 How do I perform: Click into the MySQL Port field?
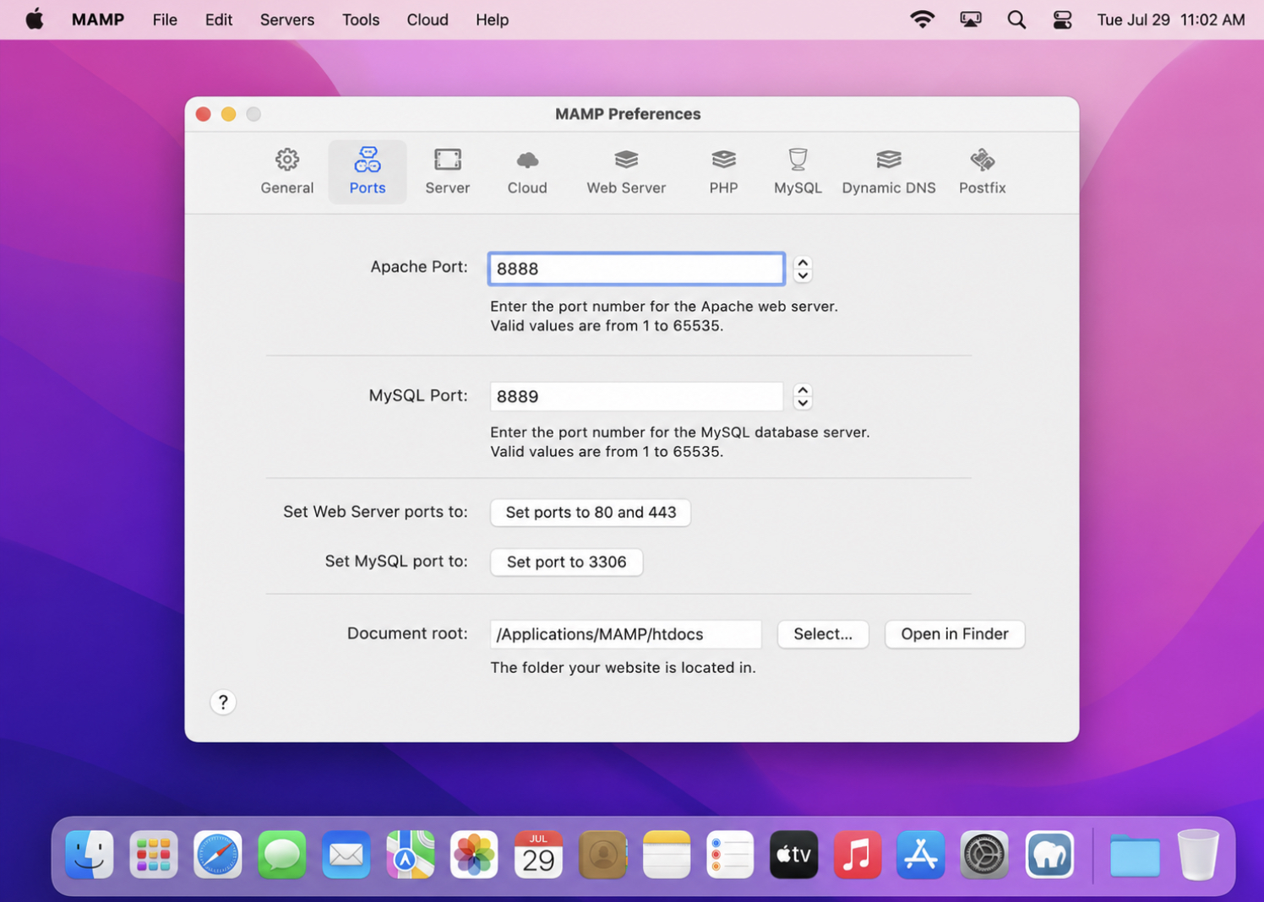click(x=636, y=396)
